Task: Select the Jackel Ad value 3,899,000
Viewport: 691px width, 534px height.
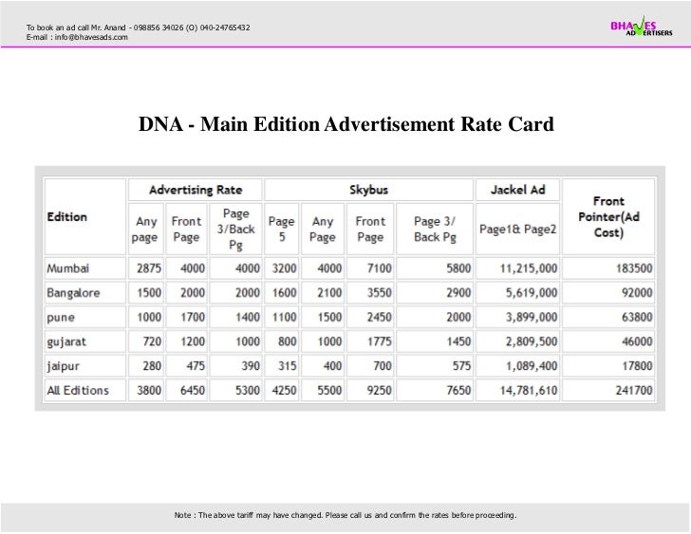Action: point(532,317)
